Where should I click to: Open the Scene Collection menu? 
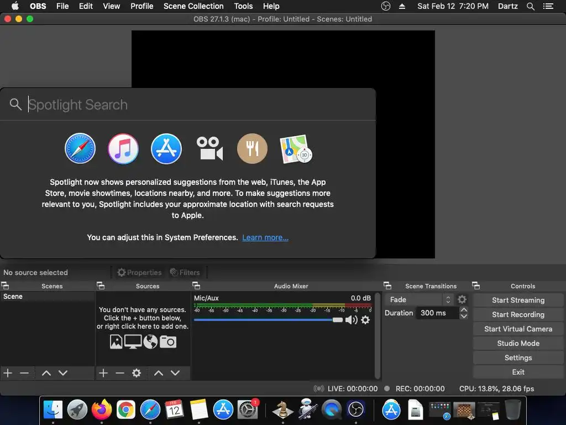(x=193, y=6)
